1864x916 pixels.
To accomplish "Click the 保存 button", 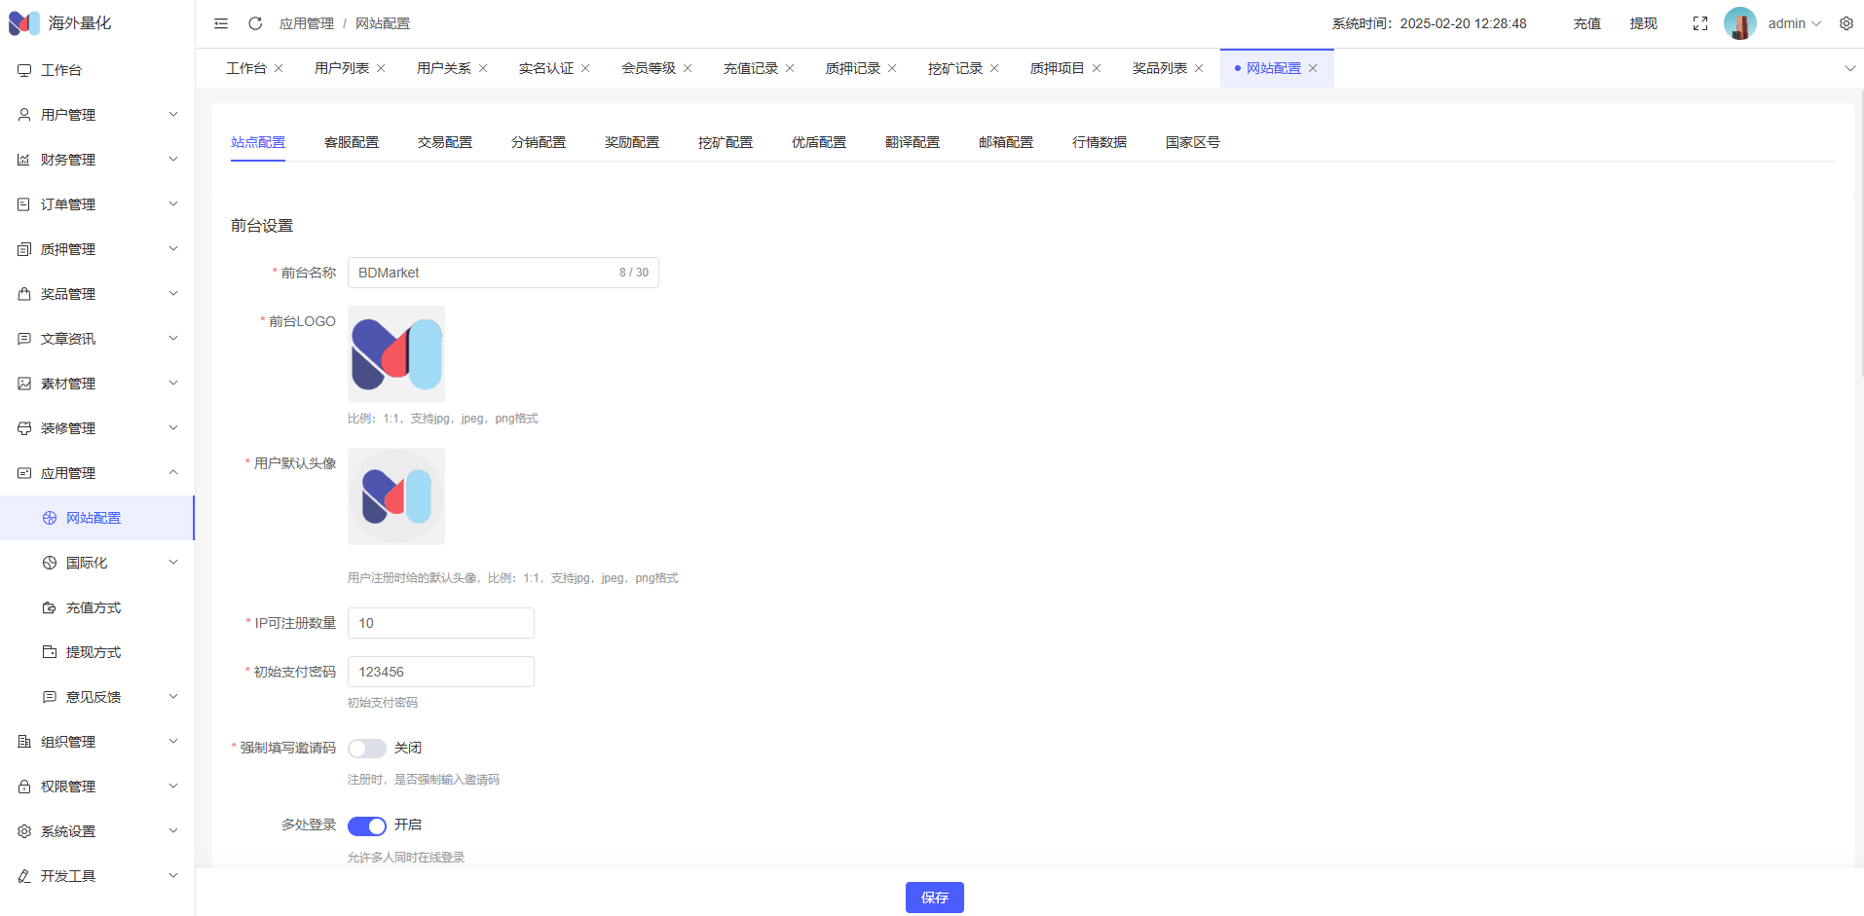I will point(934,898).
